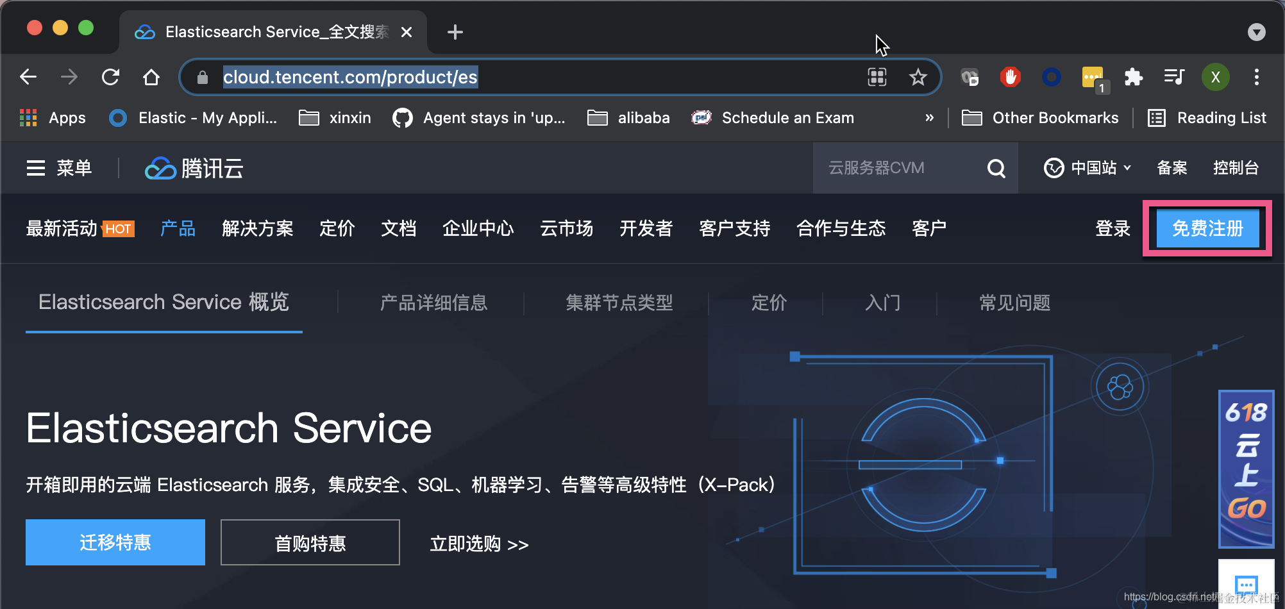Click the site search magnifier icon
Screen dimensions: 1285x609
(996, 168)
